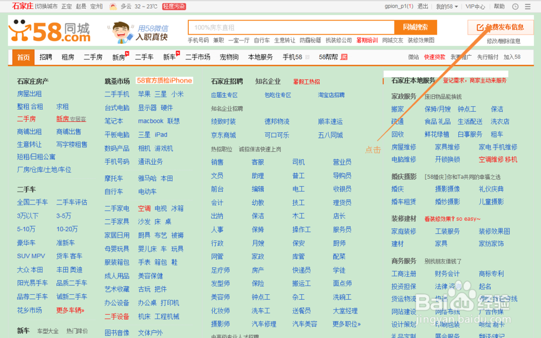Screen dimensions: 541x338
Task: Click the 看装修效果？so easy~ link
Action: 452,219
